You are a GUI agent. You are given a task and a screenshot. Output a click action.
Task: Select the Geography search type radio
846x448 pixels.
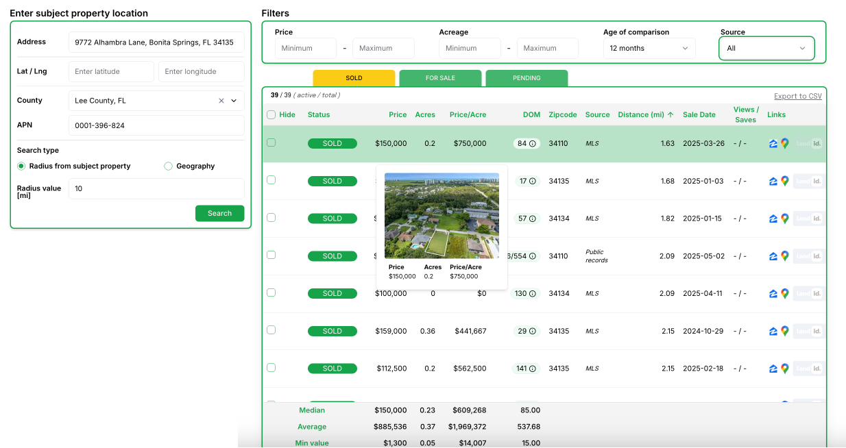click(x=169, y=166)
